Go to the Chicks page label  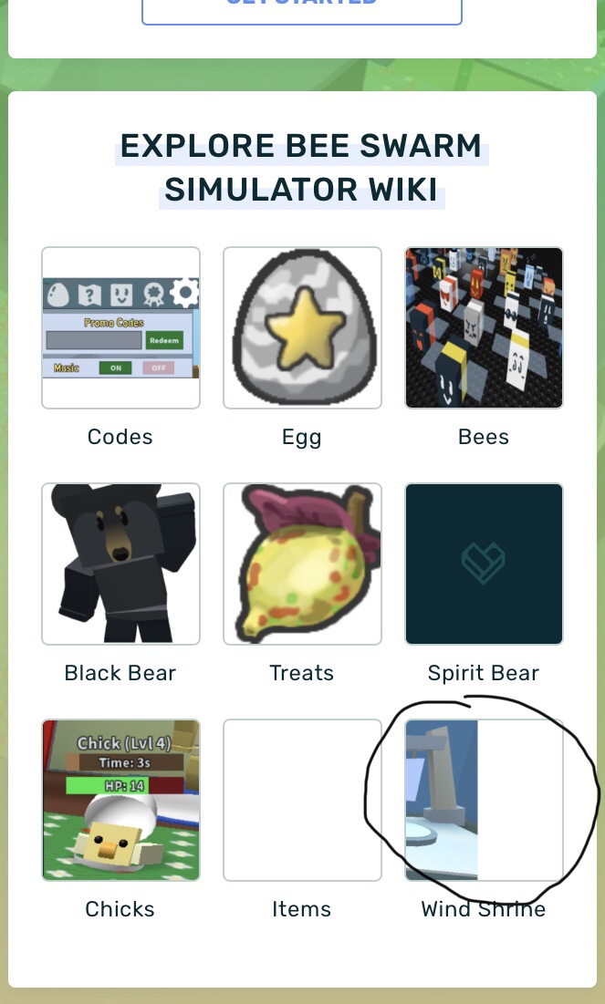pos(120,909)
